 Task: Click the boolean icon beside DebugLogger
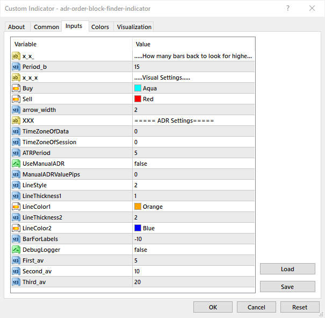coord(16,250)
